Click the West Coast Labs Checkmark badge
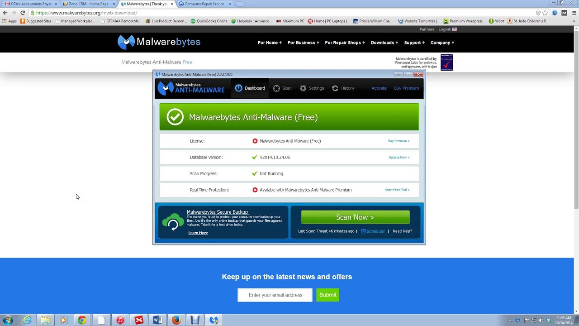The height and width of the screenshot is (326, 579). tap(446, 62)
